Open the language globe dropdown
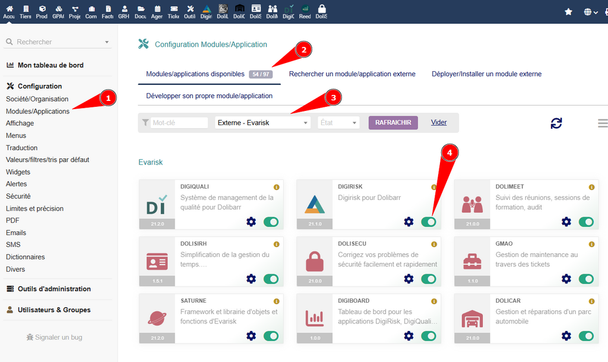Image resolution: width=608 pixels, height=362 pixels. tap(588, 11)
